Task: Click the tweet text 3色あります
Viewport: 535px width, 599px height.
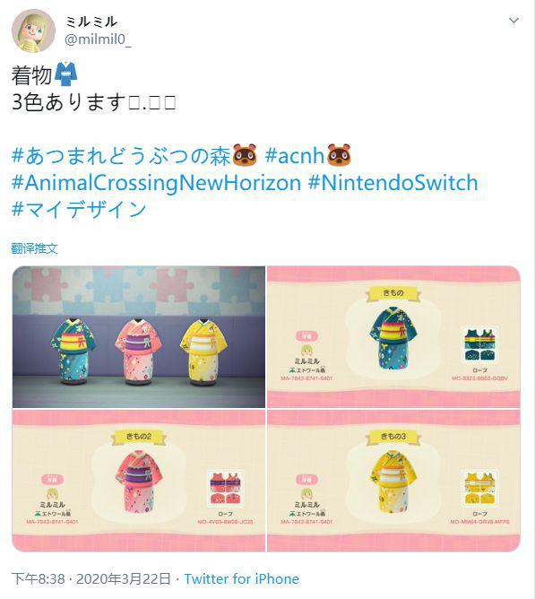Action: (x=69, y=102)
